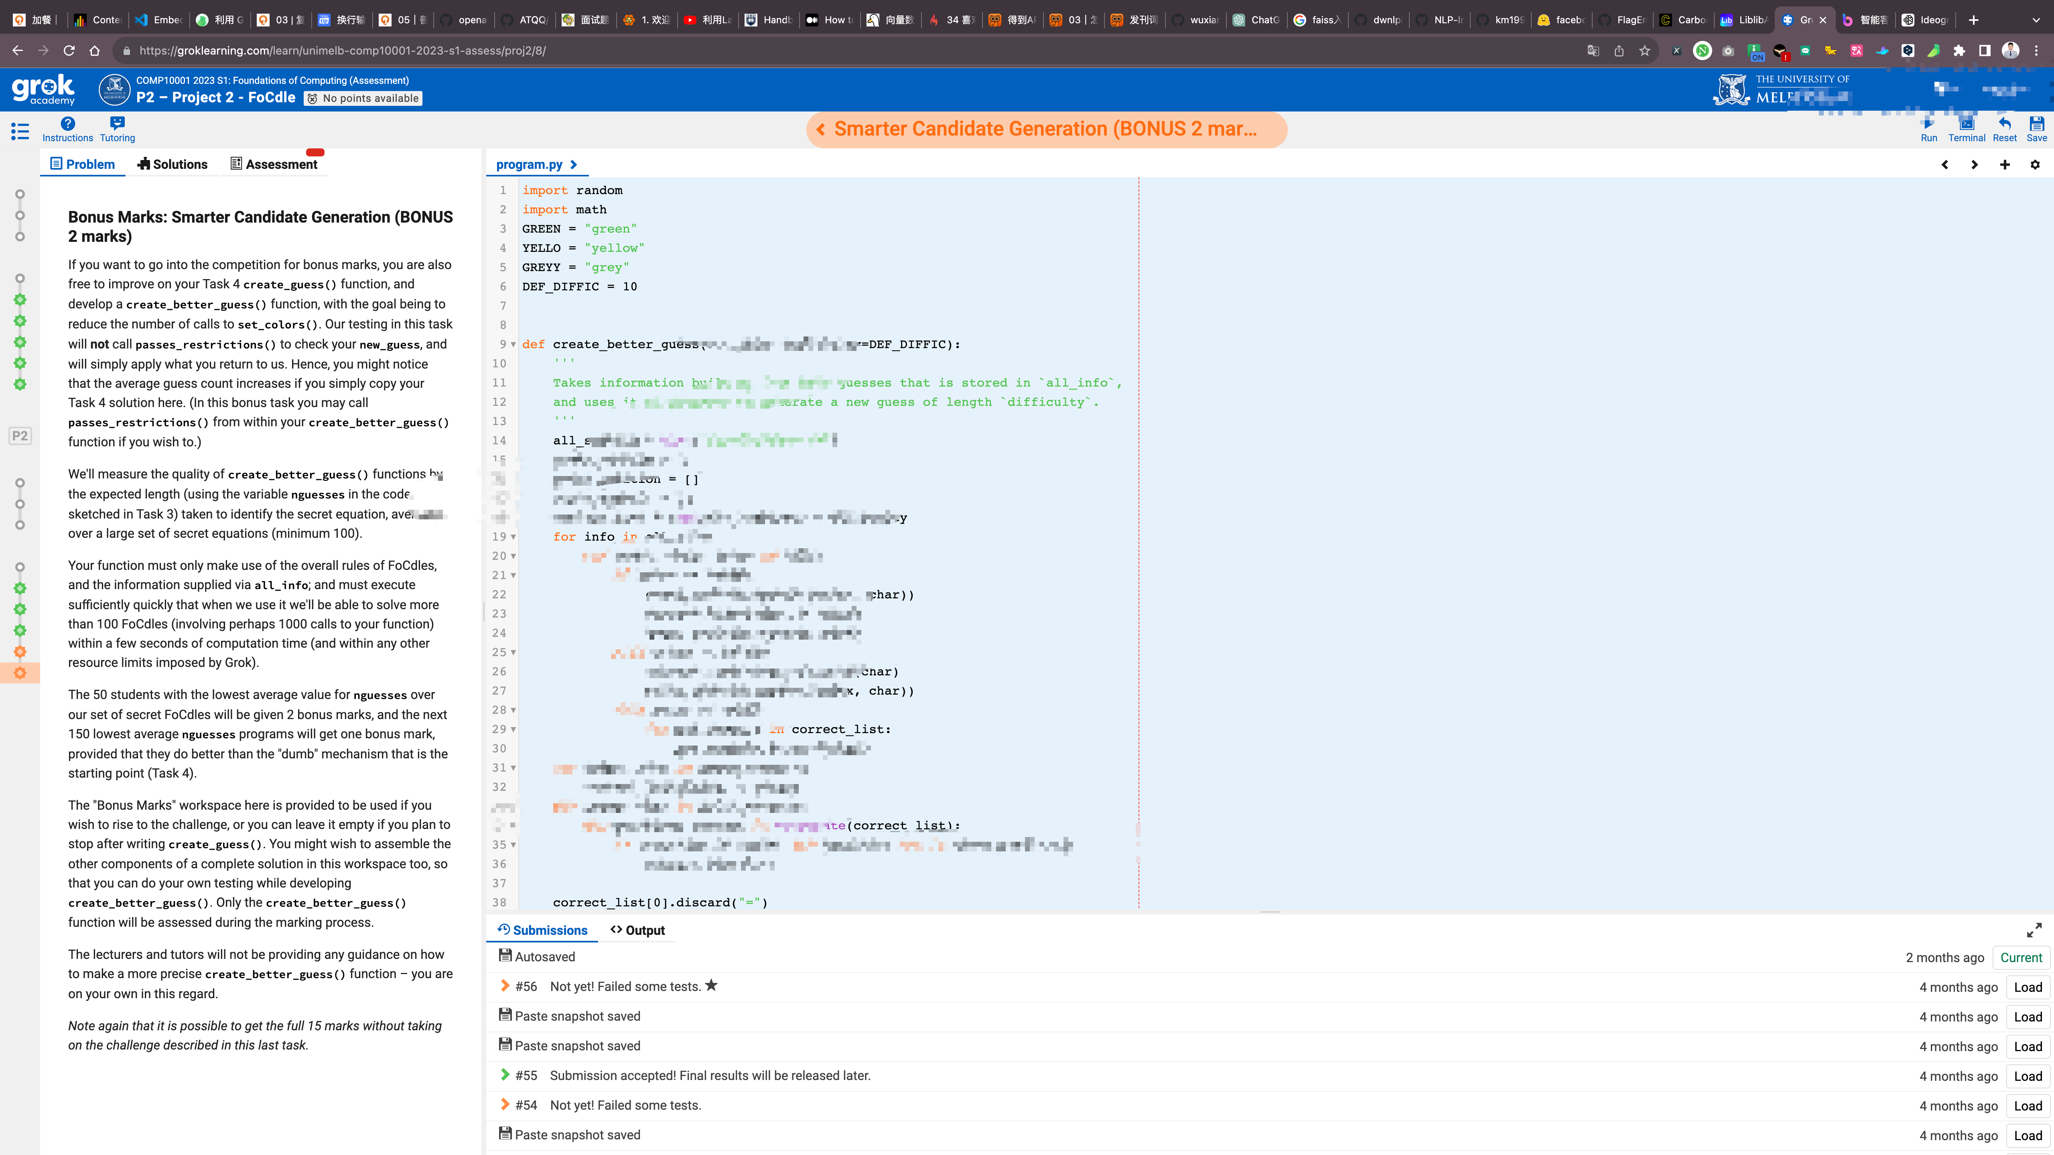Bookmark this page with the star icon

(1644, 50)
